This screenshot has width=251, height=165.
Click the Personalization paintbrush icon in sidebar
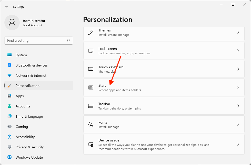tap(9, 86)
